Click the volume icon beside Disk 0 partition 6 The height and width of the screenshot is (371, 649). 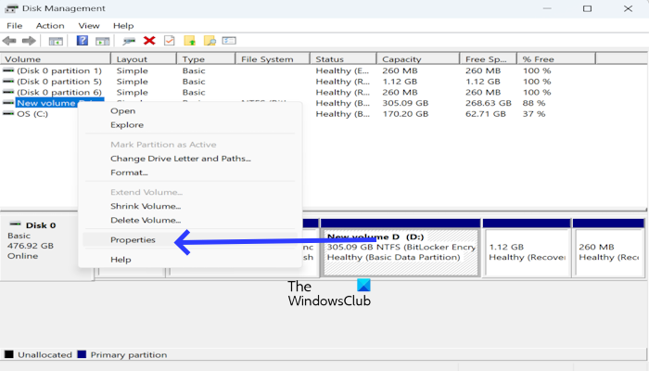pyautogui.click(x=8, y=93)
